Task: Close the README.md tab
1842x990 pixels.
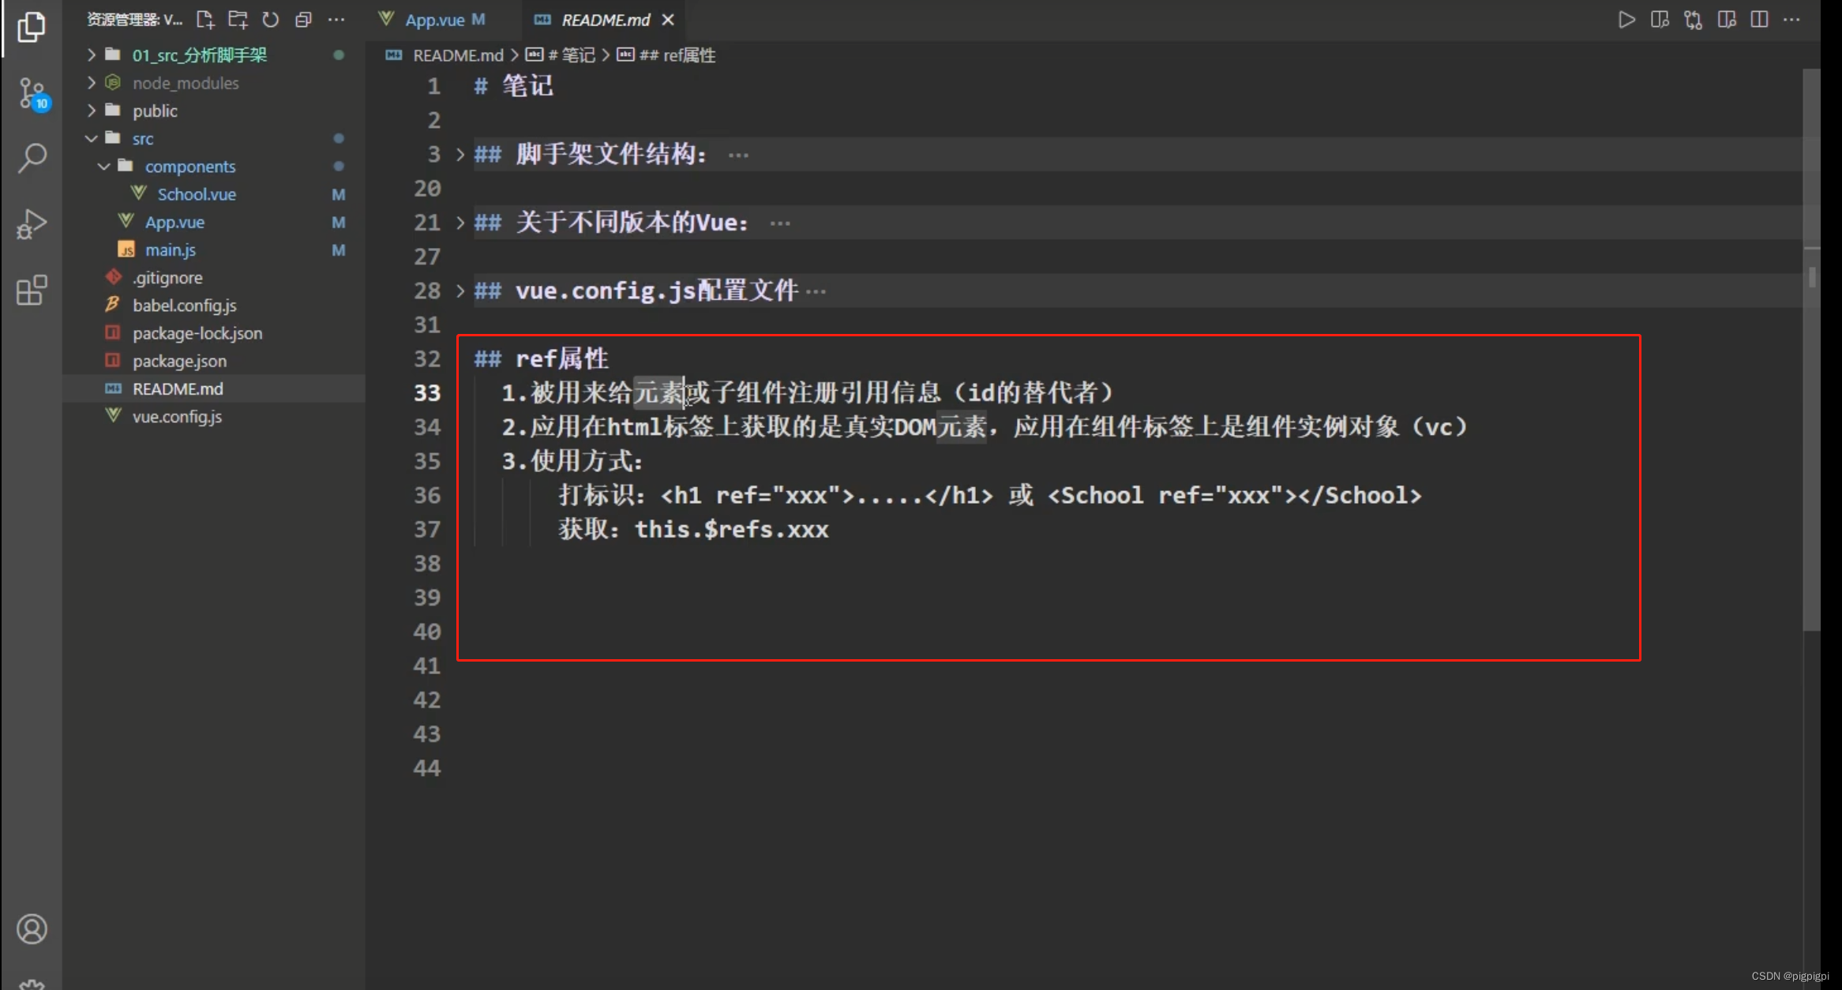Action: click(x=668, y=20)
